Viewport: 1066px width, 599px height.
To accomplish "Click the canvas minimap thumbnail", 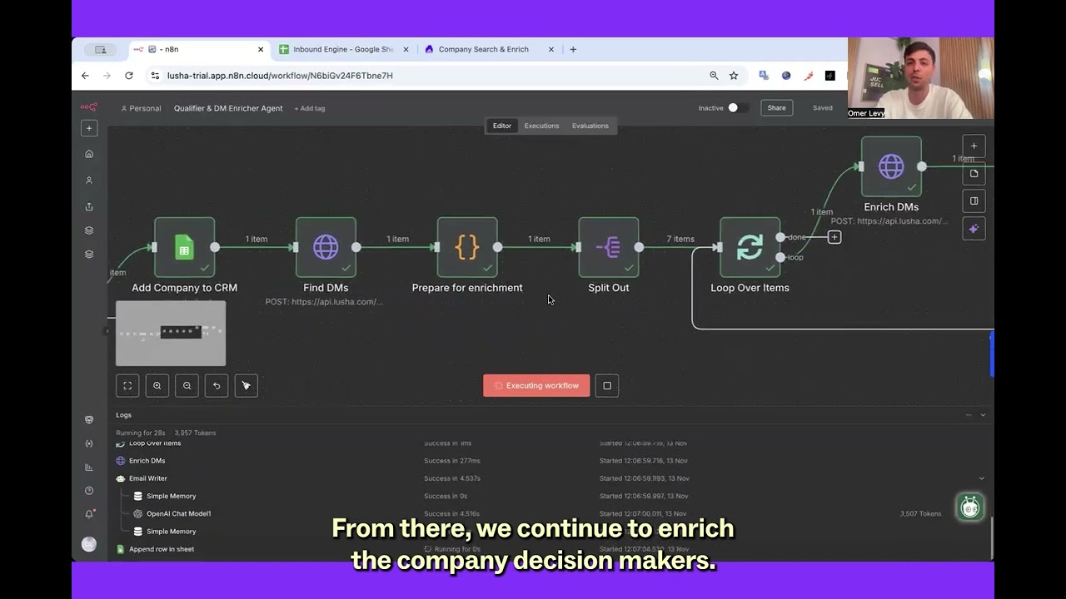I will [171, 333].
